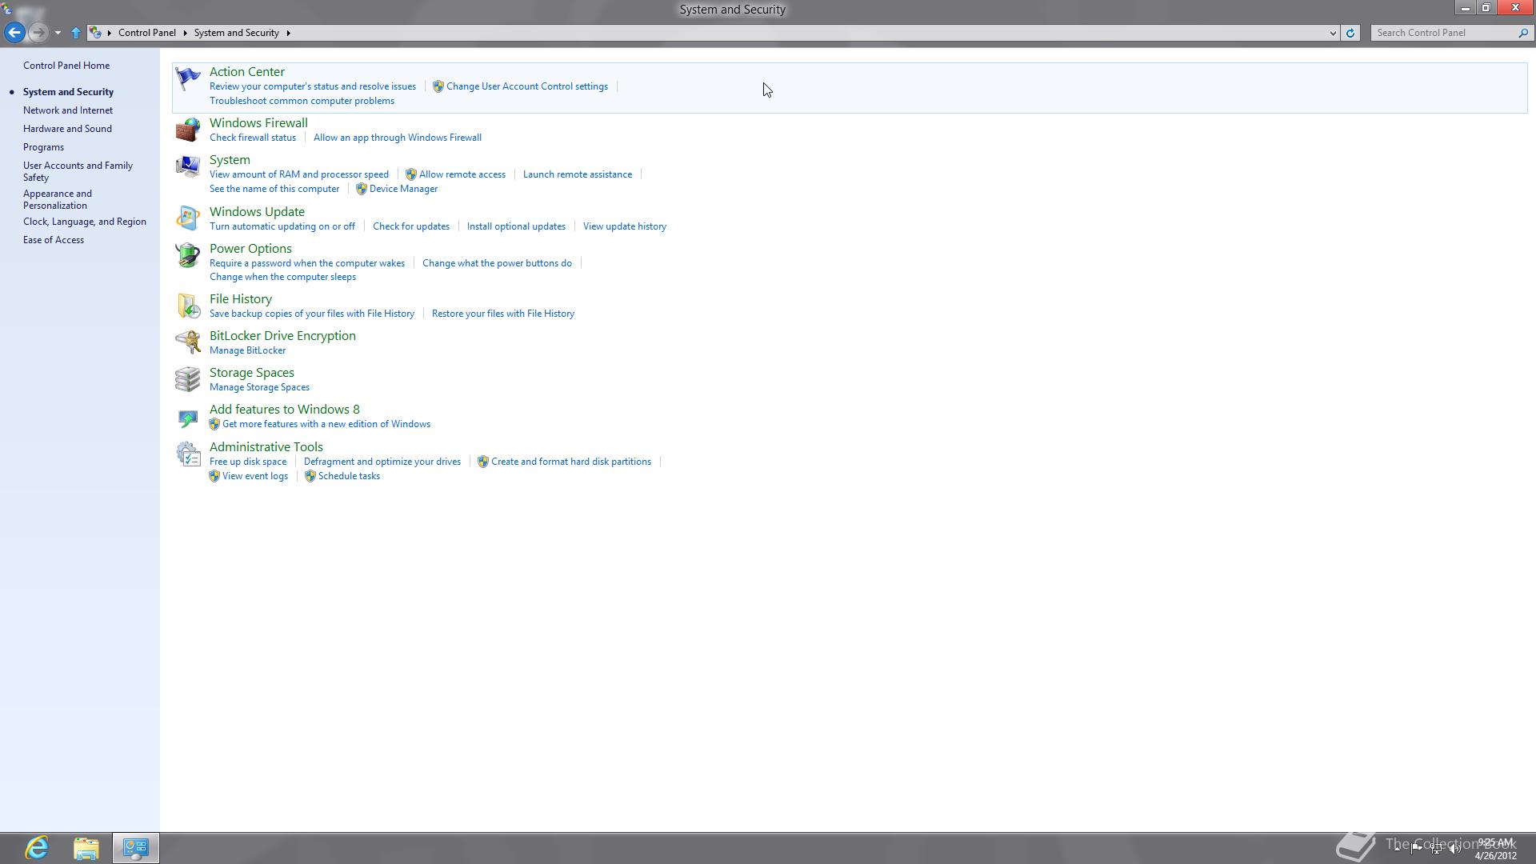This screenshot has width=1536, height=864.
Task: Open Change User Account Control settings
Action: (527, 86)
